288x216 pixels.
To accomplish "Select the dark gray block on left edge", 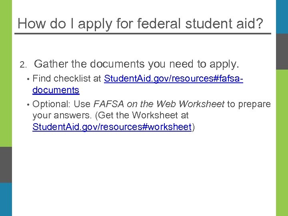I will click(6, 165).
